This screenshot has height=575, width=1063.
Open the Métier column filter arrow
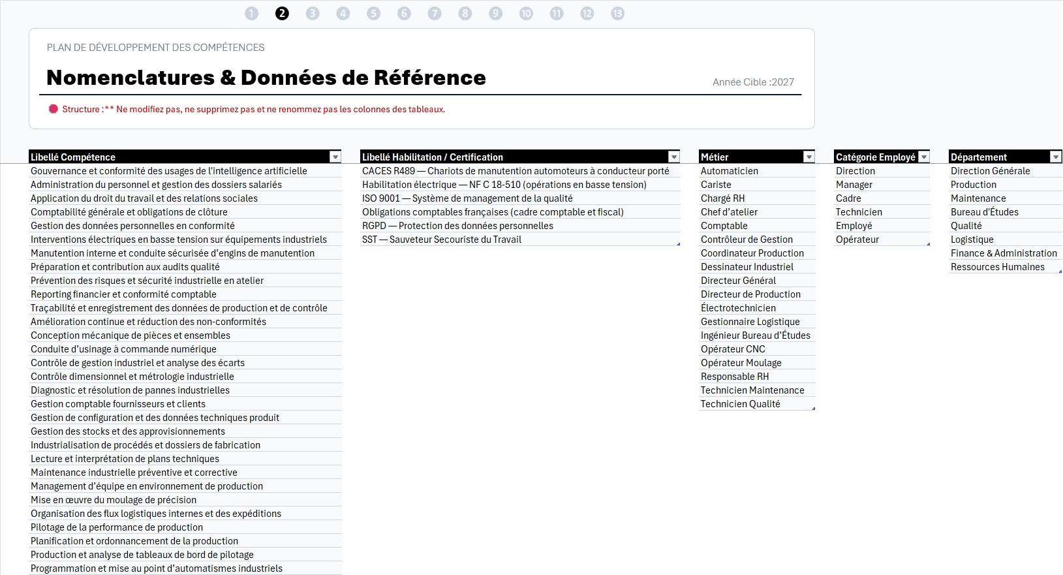pyautogui.click(x=809, y=157)
